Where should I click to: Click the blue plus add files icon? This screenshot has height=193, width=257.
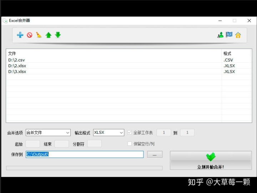20,35
